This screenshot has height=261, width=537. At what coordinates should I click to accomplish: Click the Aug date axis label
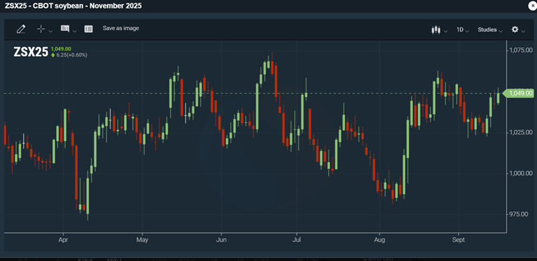pyautogui.click(x=379, y=240)
